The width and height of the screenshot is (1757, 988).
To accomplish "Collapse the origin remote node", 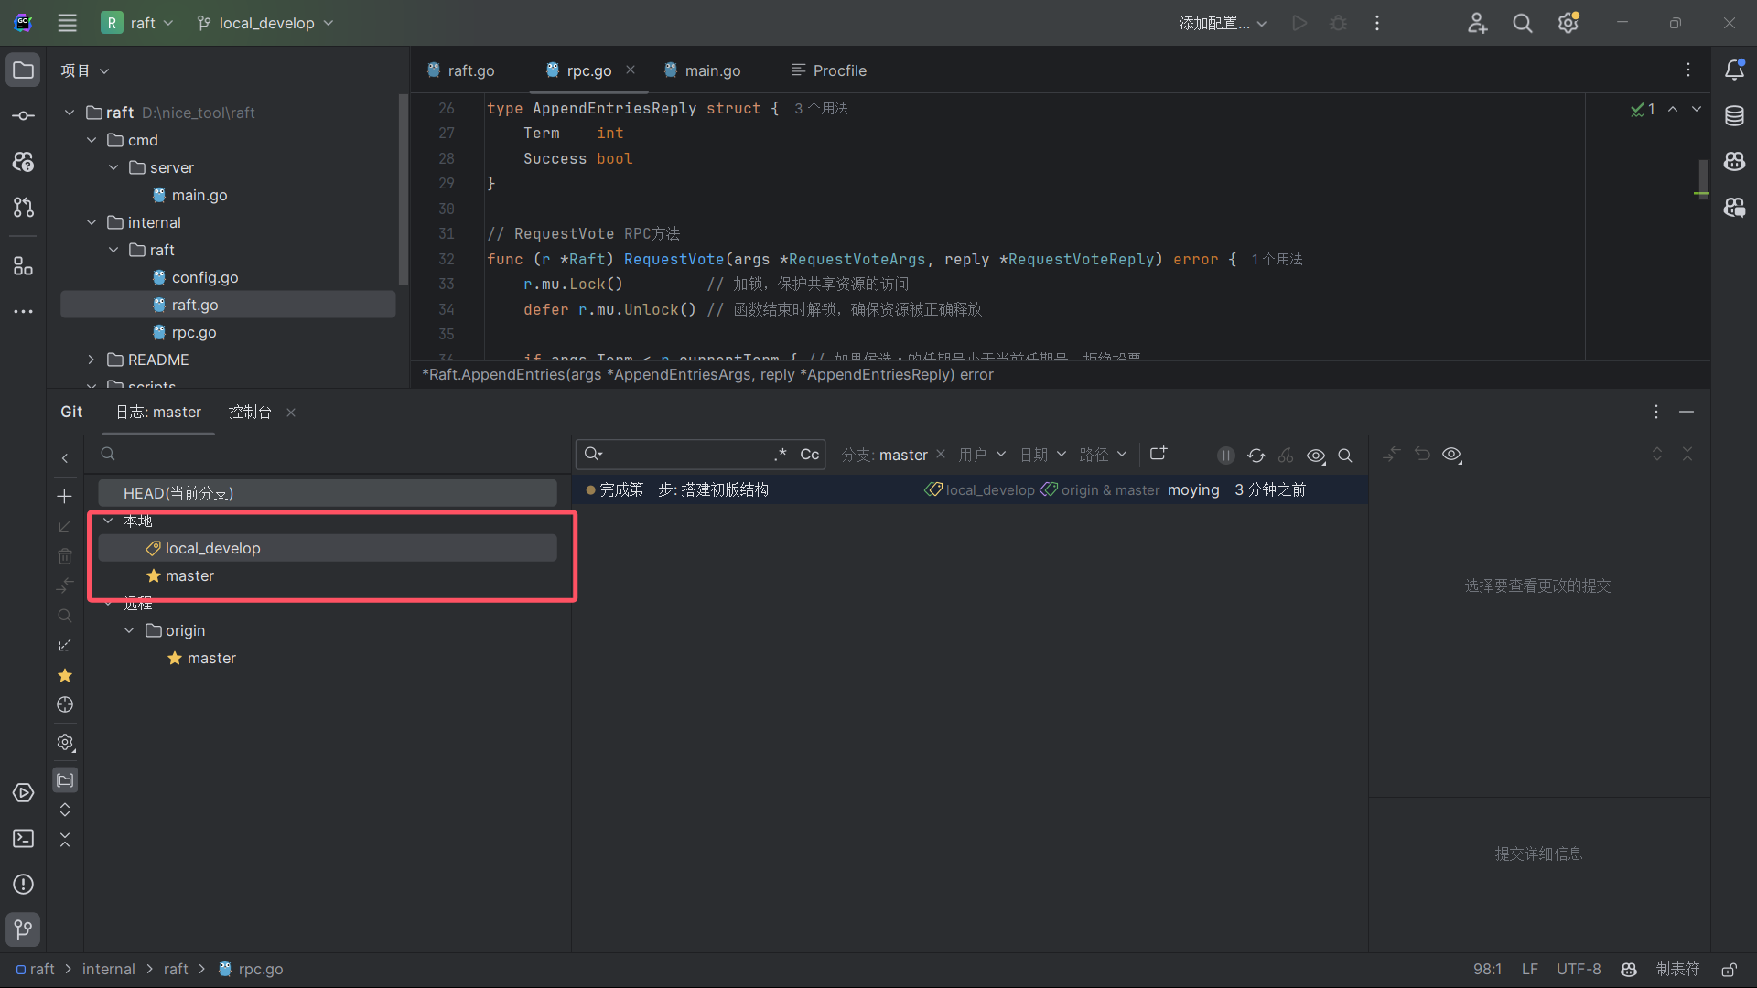I will point(129,630).
